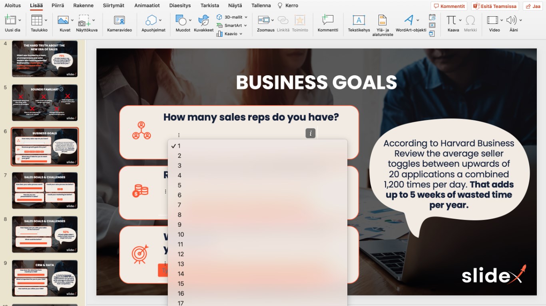Image resolution: width=546 pixels, height=306 pixels.
Task: Click the Zoomaus zoom icon
Action: tap(263, 20)
